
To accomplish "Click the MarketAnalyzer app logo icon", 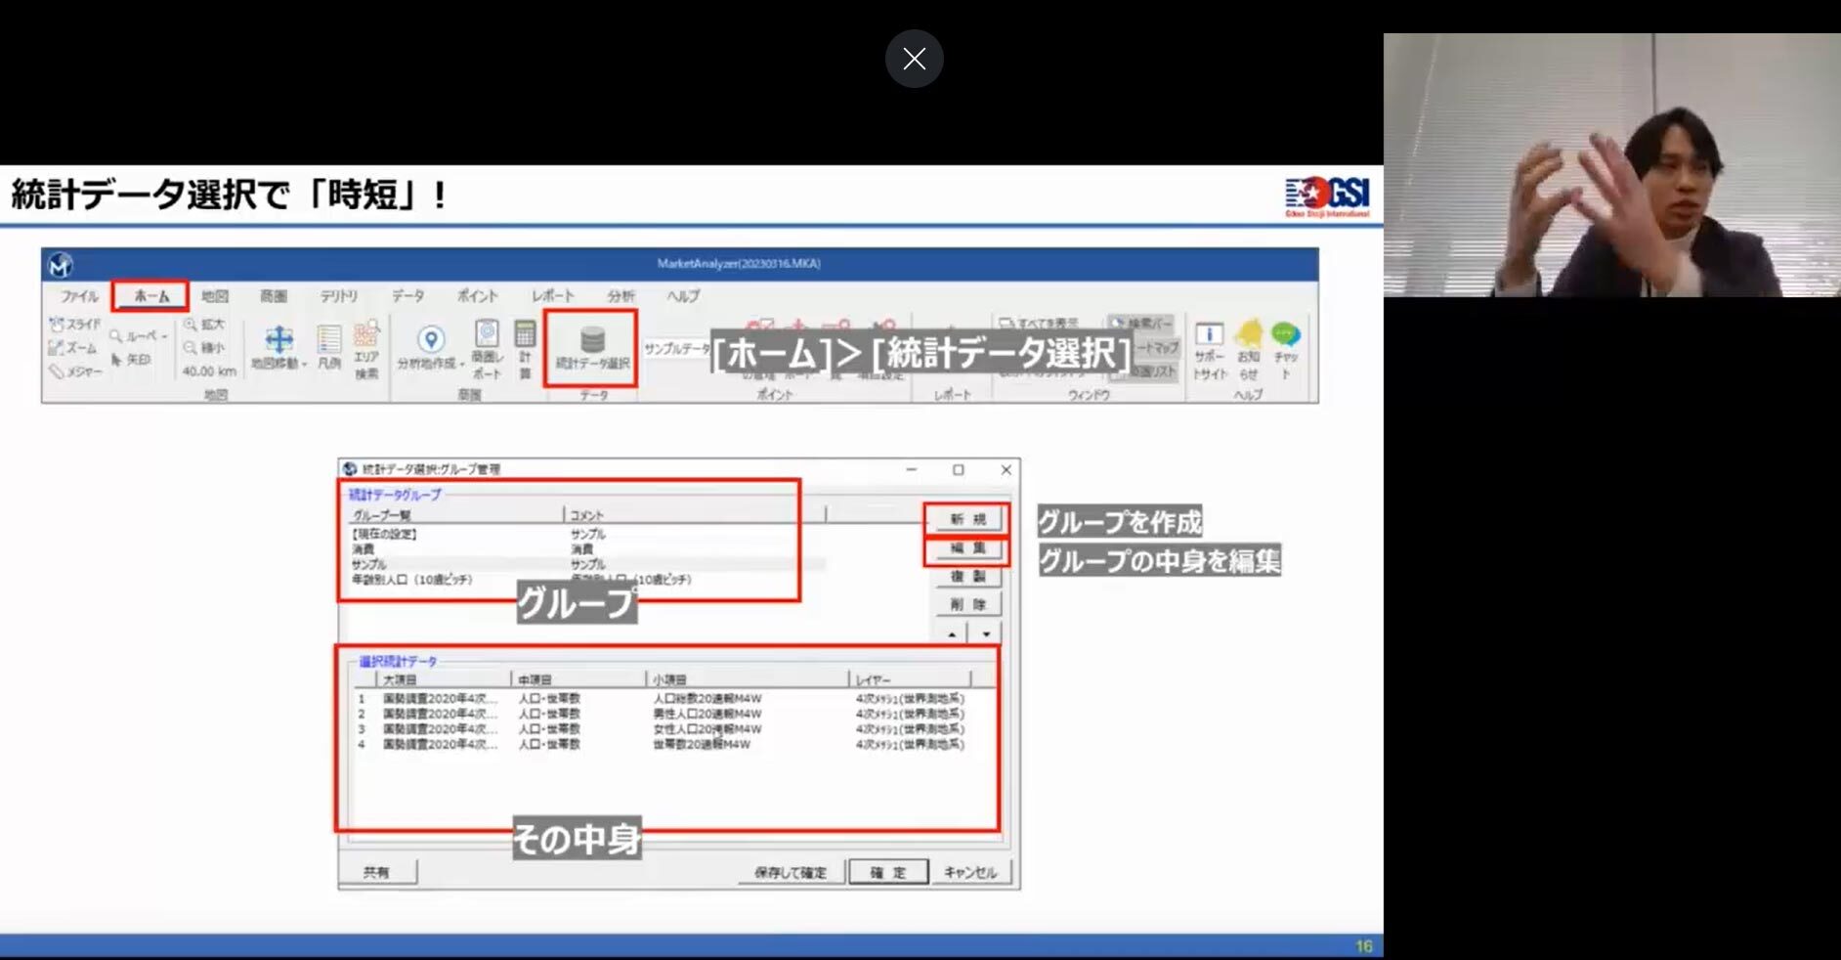I will pos(61,265).
